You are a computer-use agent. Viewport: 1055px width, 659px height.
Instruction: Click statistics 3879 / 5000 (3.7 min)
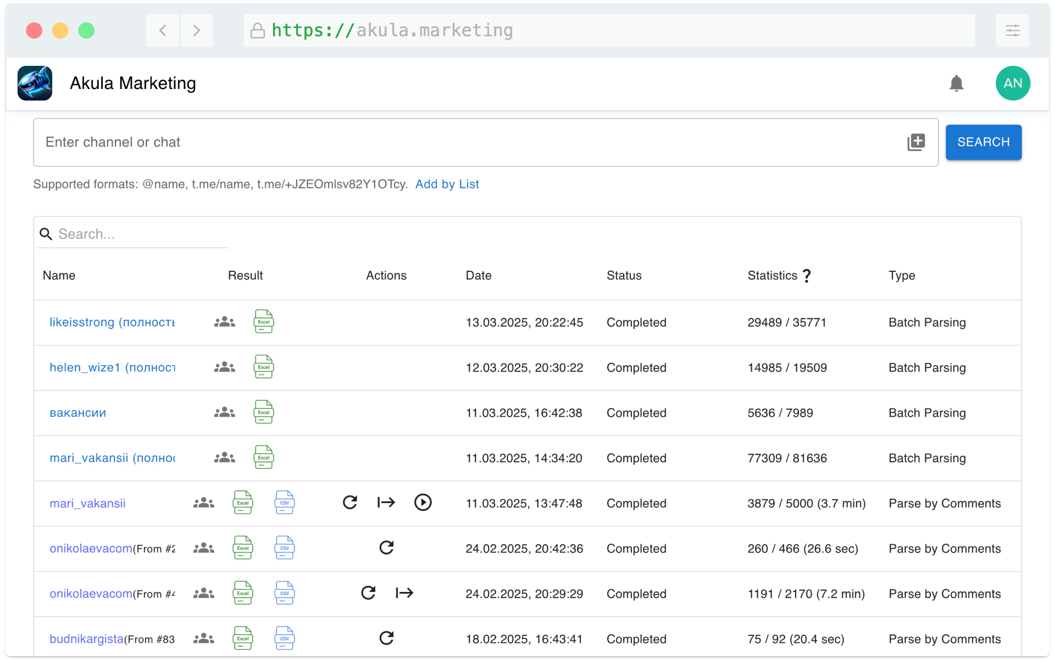807,504
